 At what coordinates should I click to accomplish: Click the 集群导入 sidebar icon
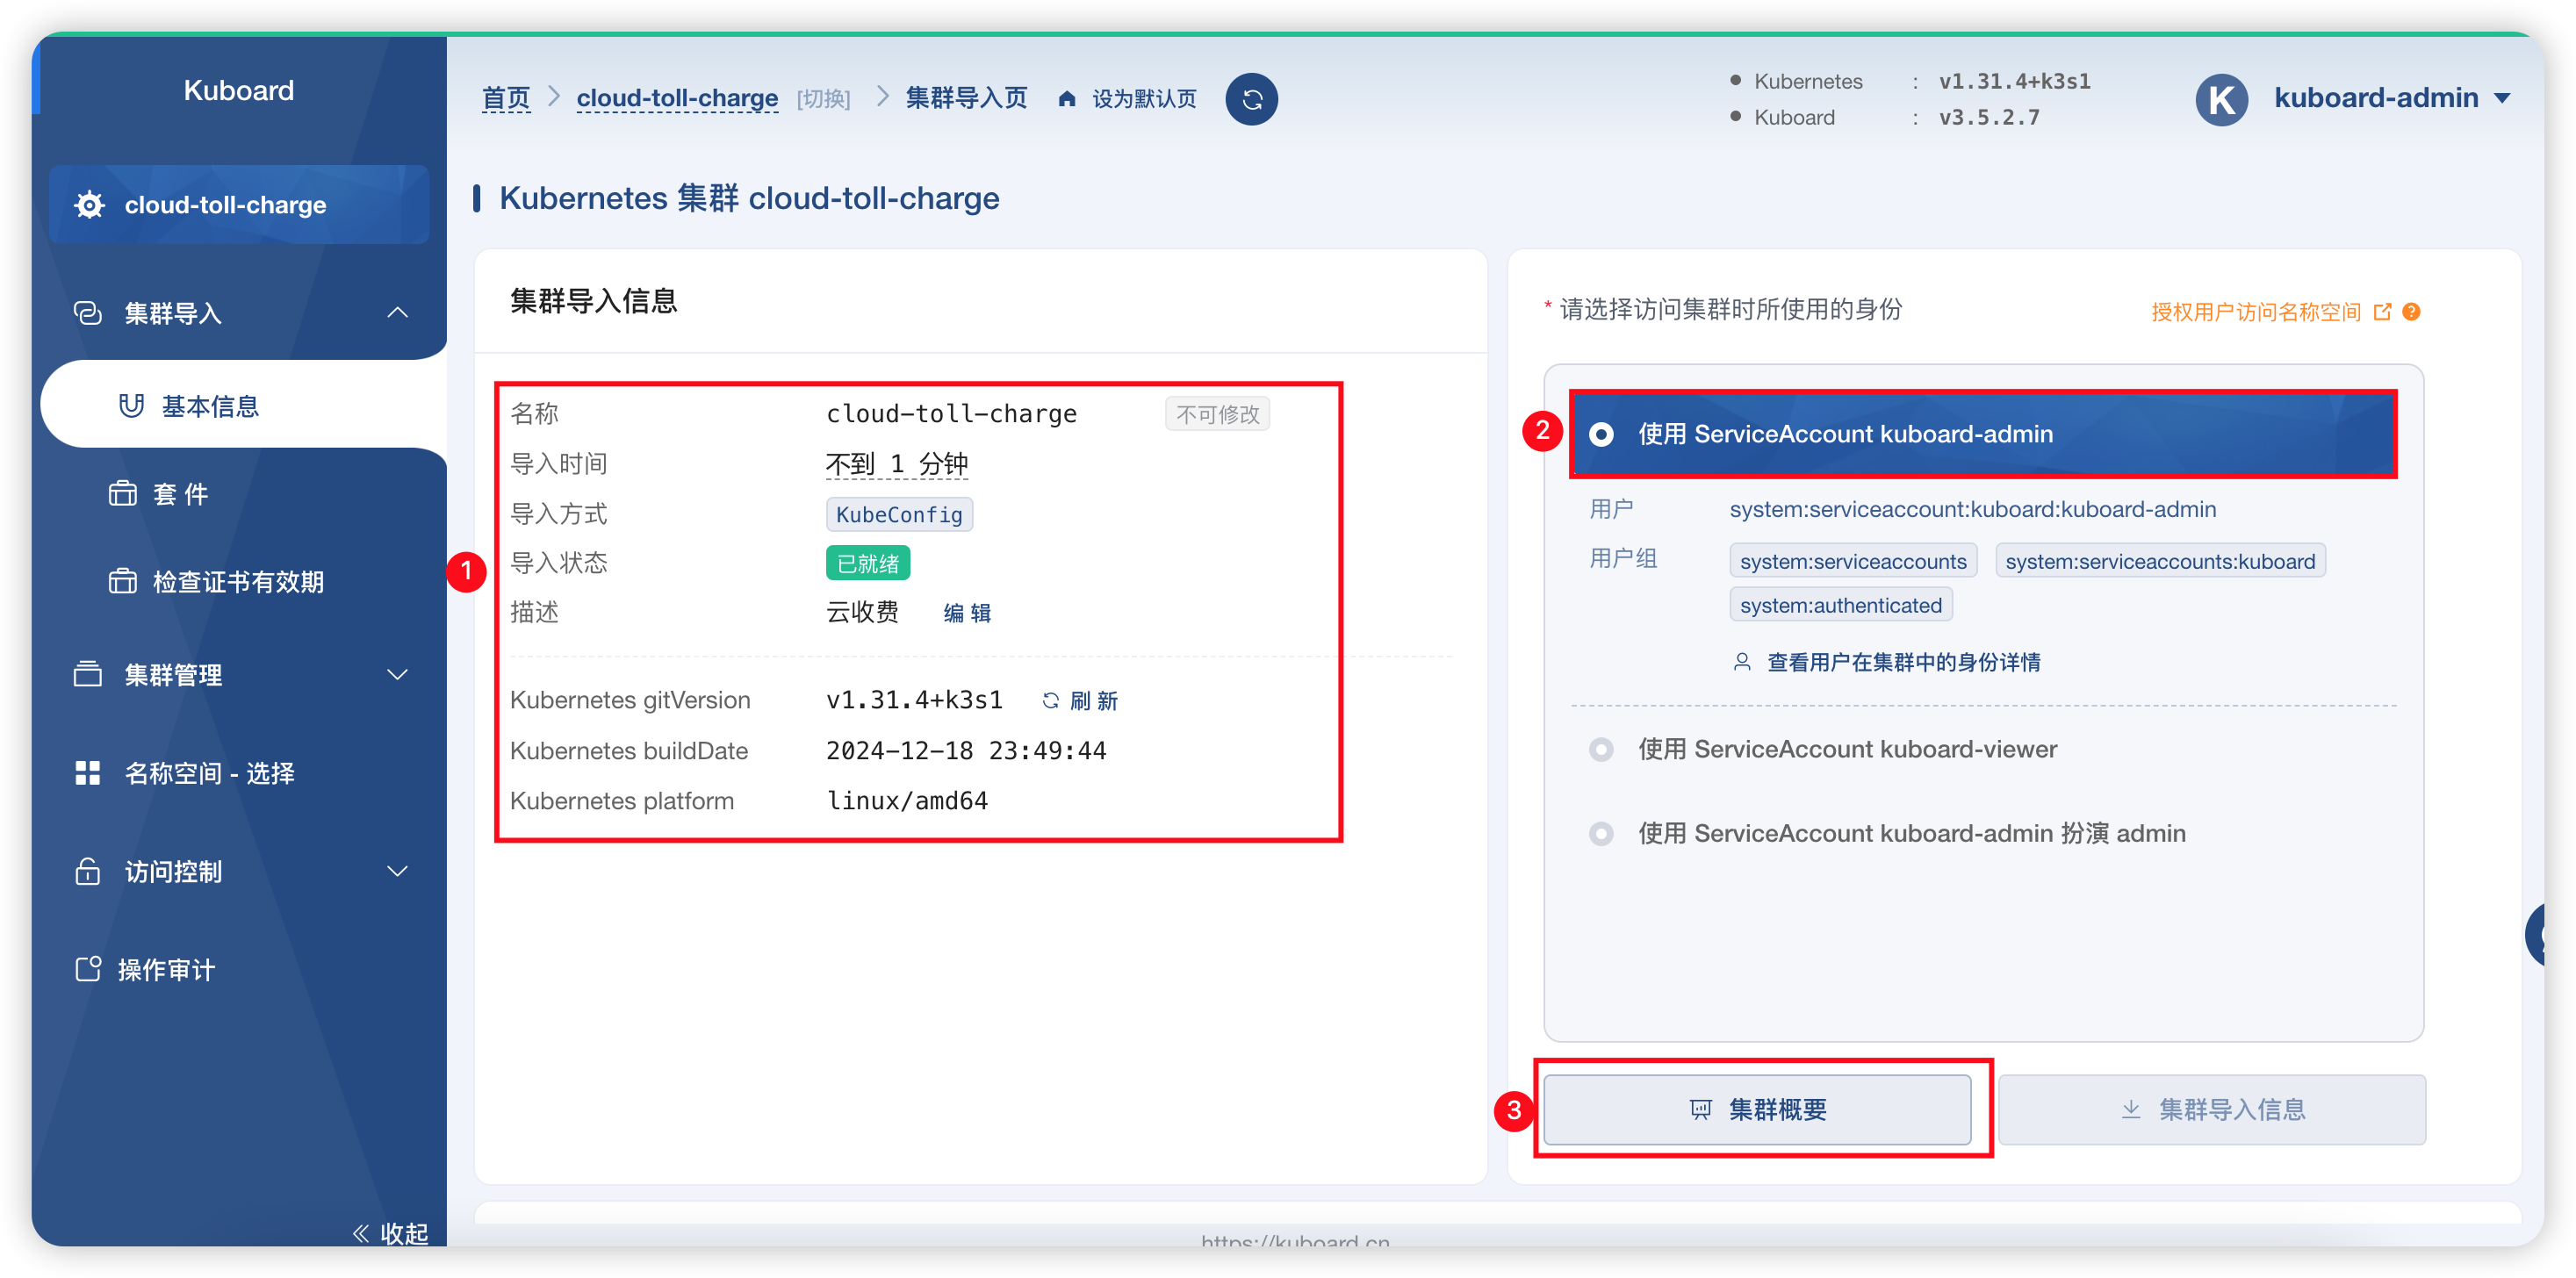pyautogui.click(x=88, y=313)
